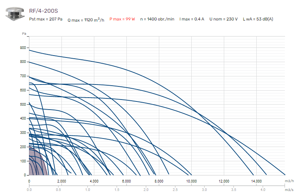Click the U nom = 230 V label

[x=223, y=19]
